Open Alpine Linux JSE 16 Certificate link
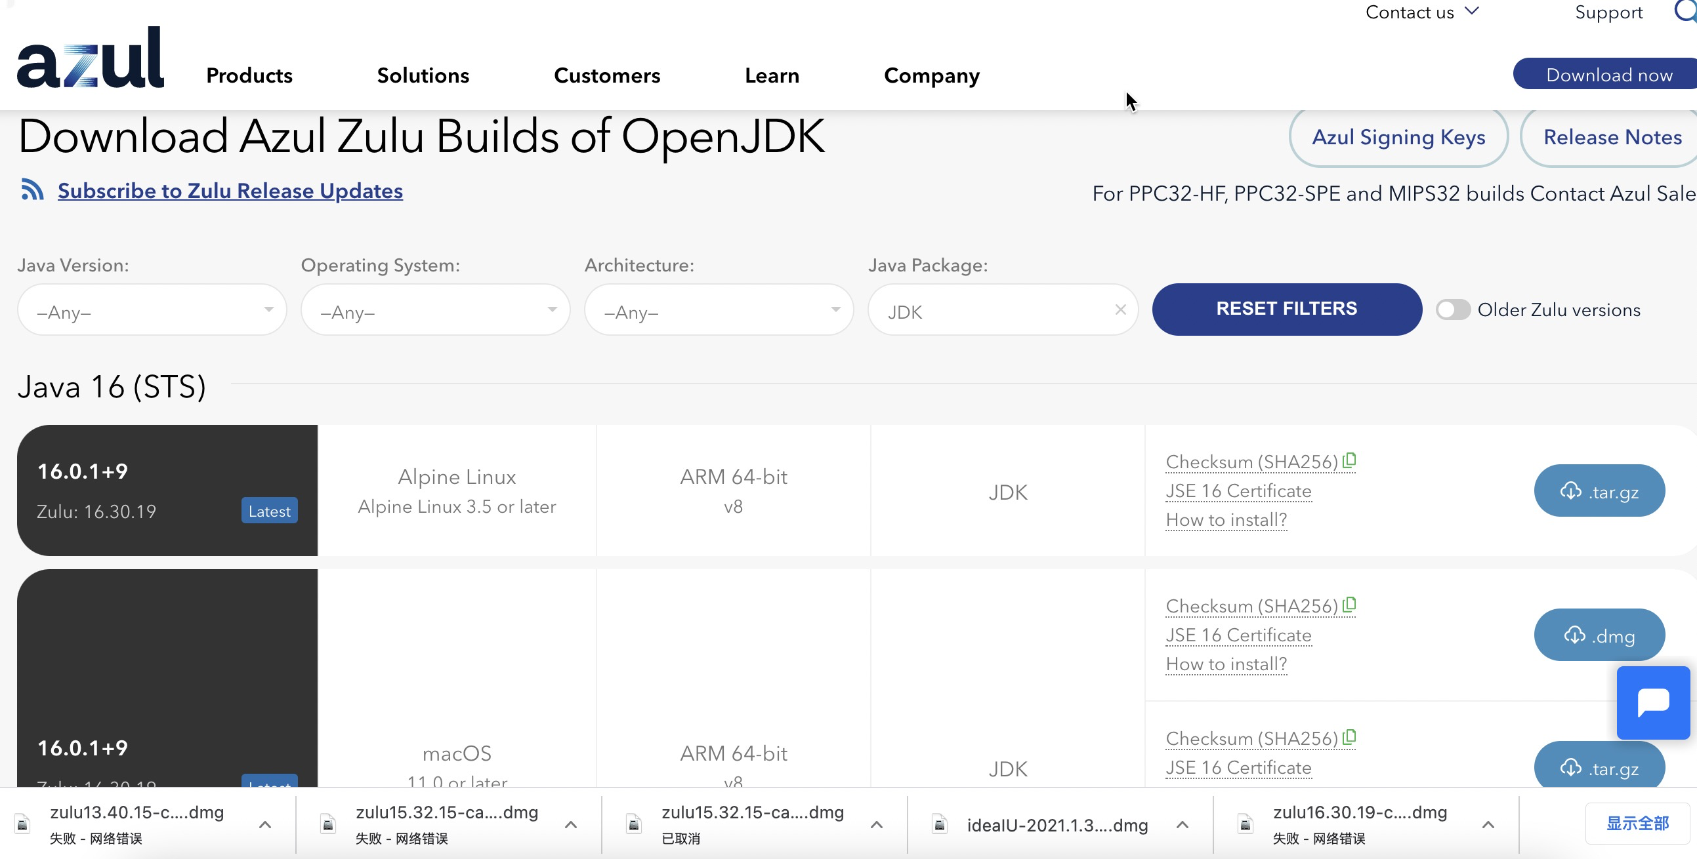 [1238, 490]
